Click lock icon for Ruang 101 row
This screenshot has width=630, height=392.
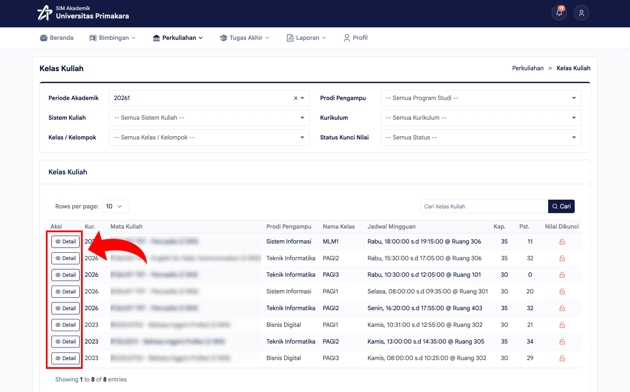coord(562,275)
